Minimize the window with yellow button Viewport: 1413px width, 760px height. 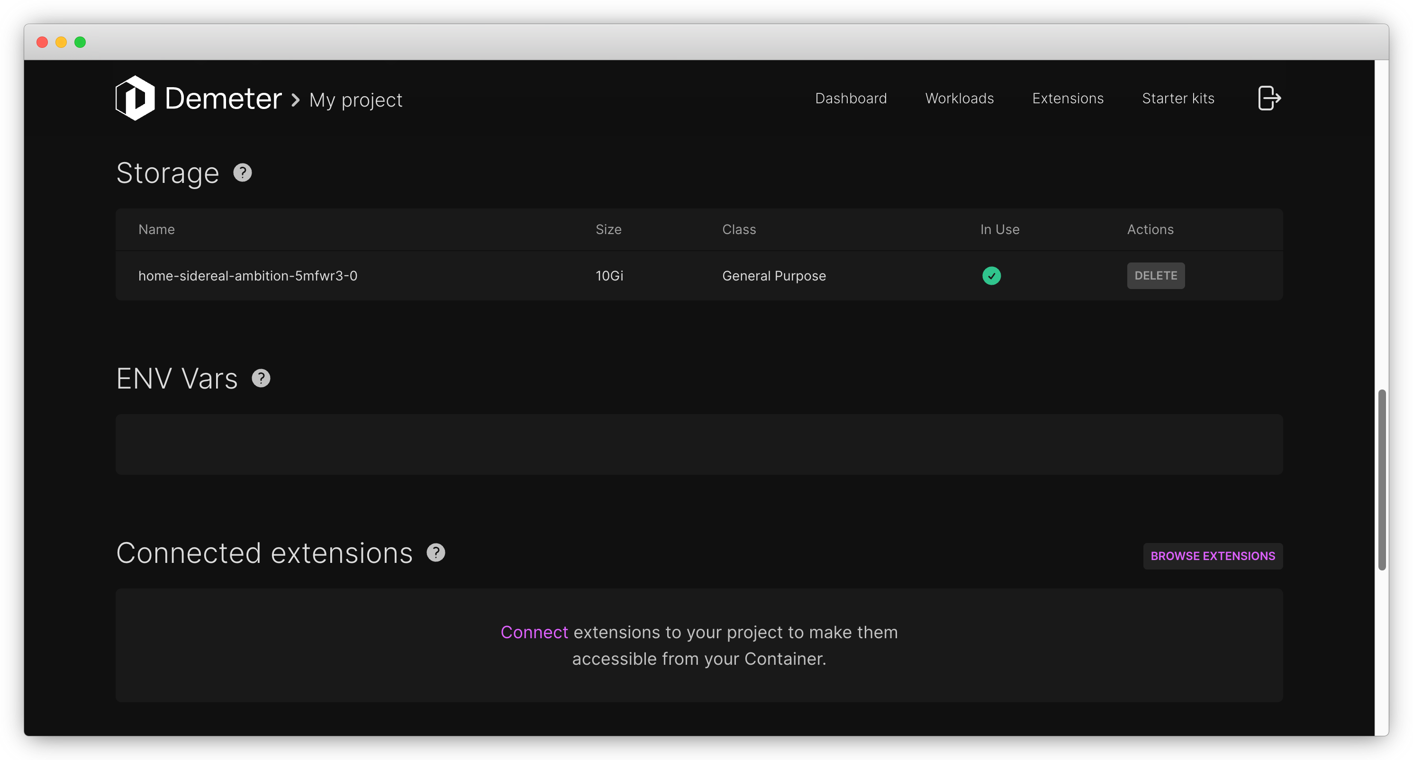(x=61, y=42)
